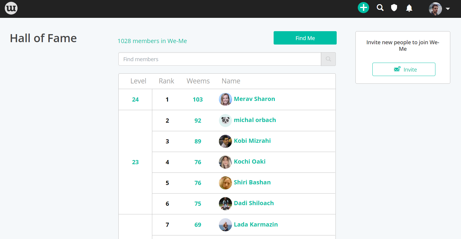Open Merav Sharon's profile link

click(x=255, y=99)
